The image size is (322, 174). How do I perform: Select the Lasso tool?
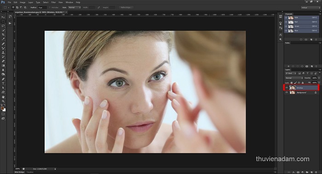tap(3, 26)
